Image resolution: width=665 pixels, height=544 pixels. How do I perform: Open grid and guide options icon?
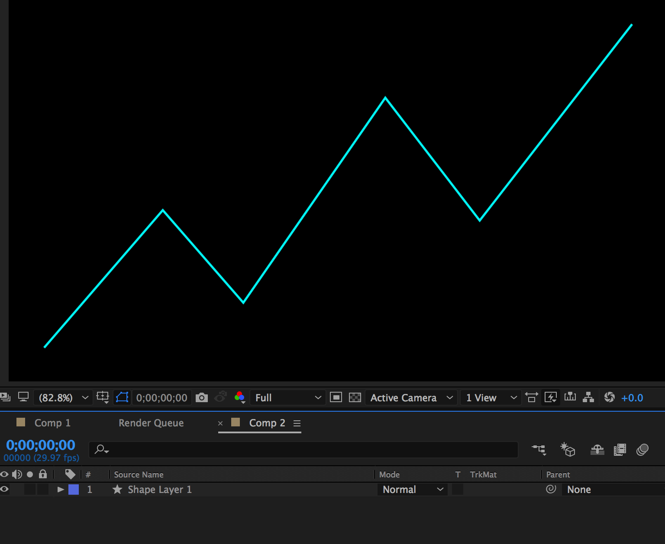coord(103,397)
